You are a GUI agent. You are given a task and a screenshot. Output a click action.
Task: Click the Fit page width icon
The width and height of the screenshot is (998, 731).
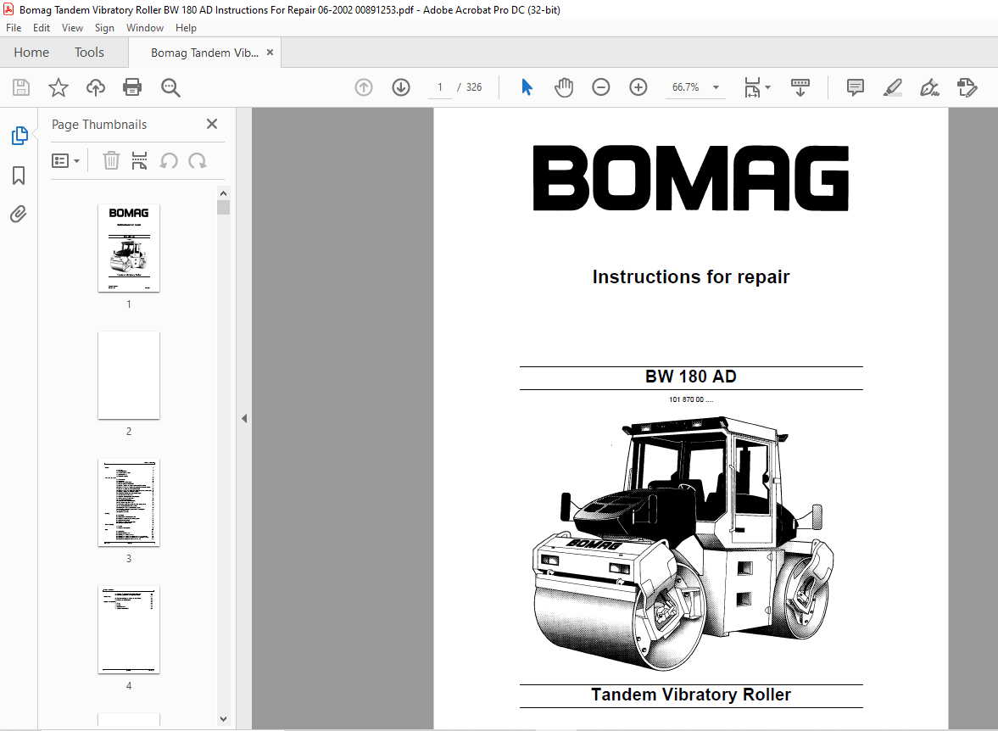pyautogui.click(x=752, y=87)
